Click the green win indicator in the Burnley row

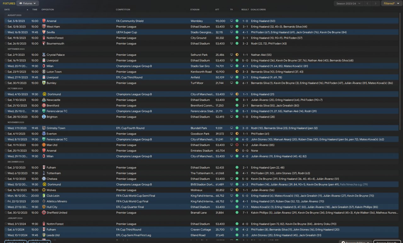click(237, 83)
